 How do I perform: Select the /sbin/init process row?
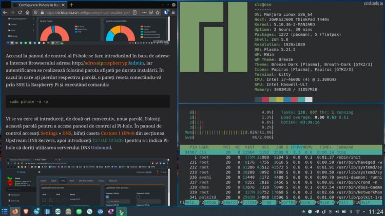281,157
